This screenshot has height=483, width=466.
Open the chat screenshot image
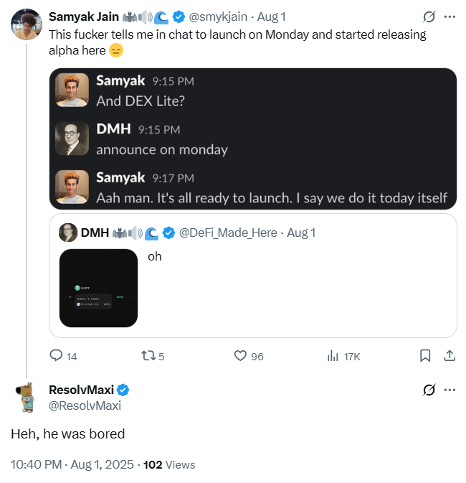[x=252, y=138]
